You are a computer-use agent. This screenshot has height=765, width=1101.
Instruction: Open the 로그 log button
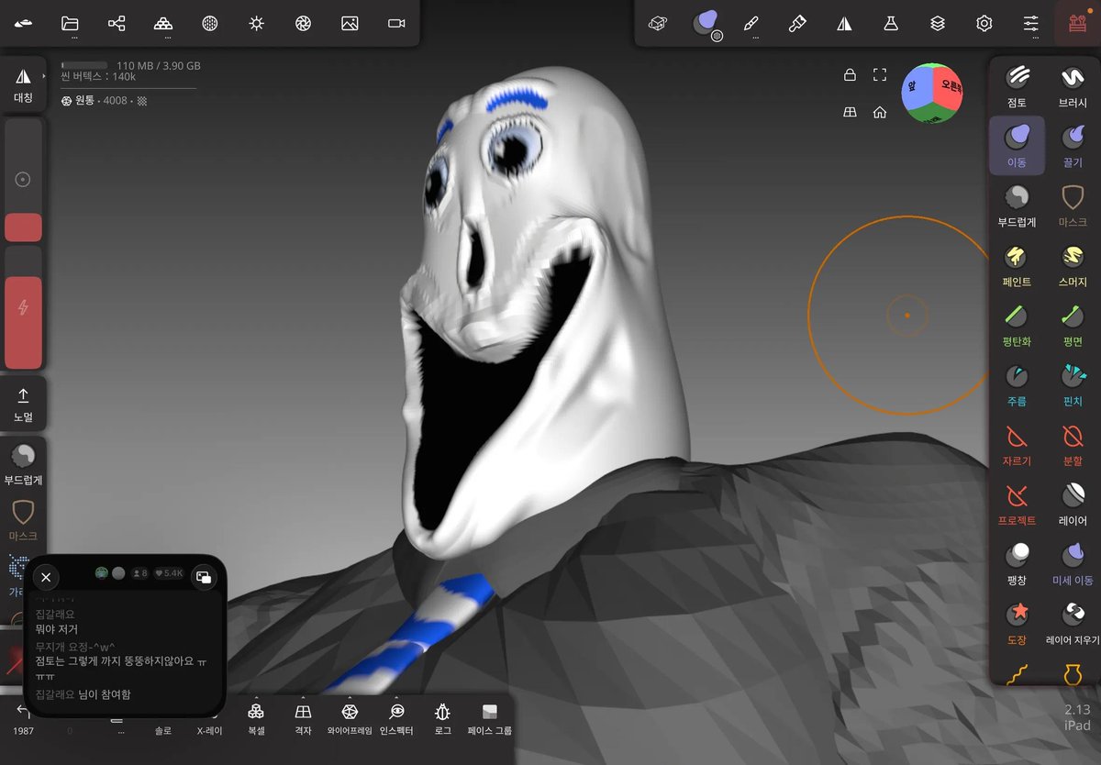point(443,720)
